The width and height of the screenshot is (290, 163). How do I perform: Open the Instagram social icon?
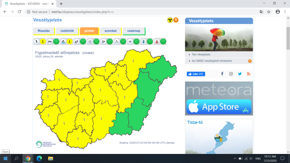pyautogui.click(x=231, y=74)
